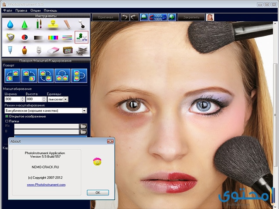Click the 'Поворот/Масштаб/Кадрирование' panel header

click(46, 61)
